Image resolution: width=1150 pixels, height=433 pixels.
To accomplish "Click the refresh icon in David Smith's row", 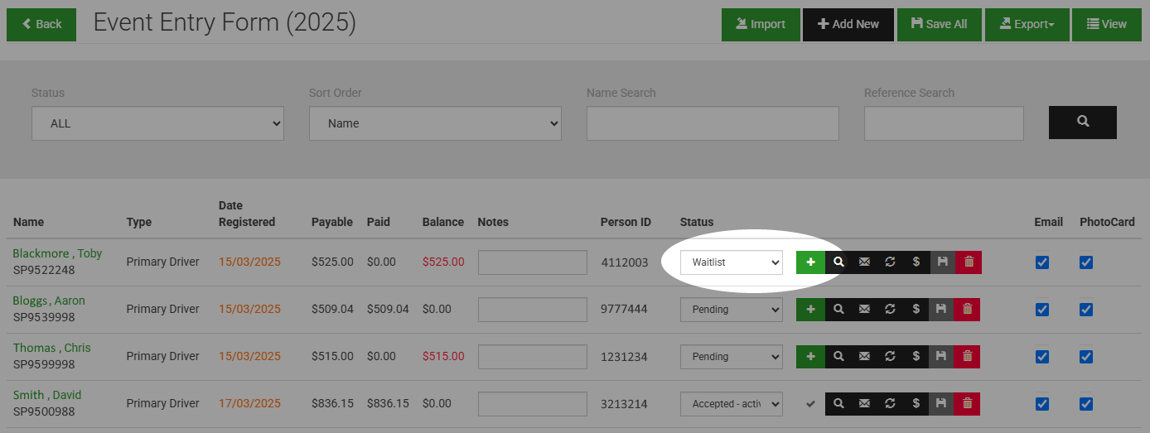I will [x=890, y=404].
